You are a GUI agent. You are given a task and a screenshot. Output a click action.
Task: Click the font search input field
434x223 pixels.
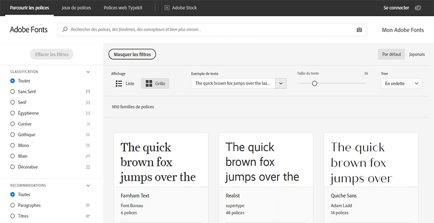tap(212, 30)
